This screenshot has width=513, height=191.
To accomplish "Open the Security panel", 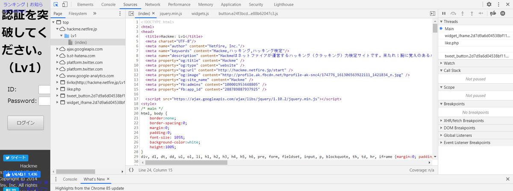I will (x=256, y=4).
